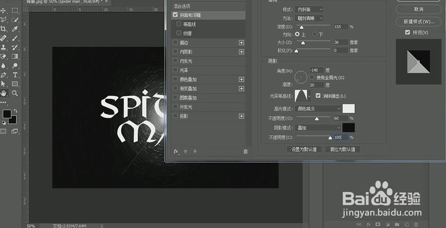The height and width of the screenshot is (228, 446).
Task: Click the 阴影模式 black color swatch
Action: coord(348,128)
